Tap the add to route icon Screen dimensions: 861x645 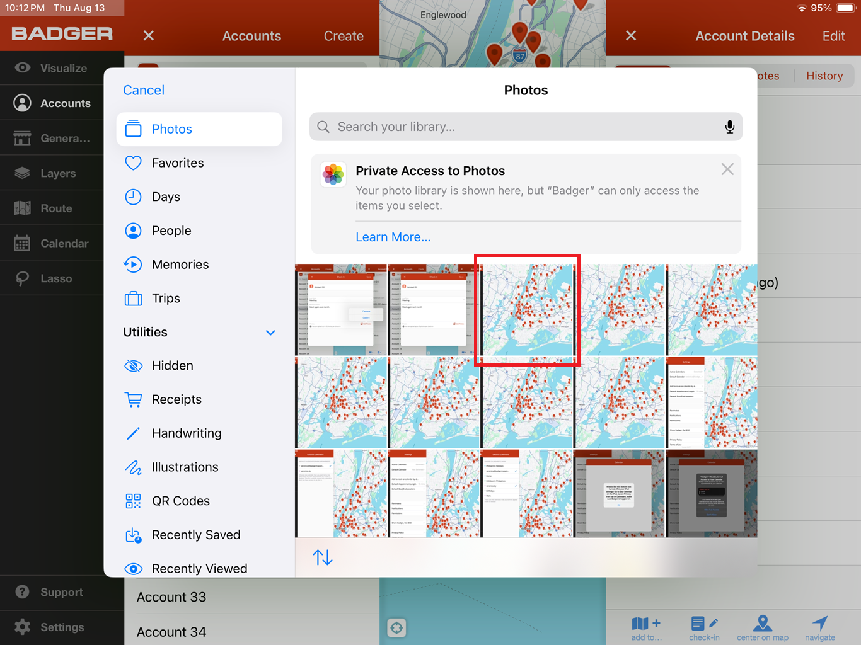646,627
